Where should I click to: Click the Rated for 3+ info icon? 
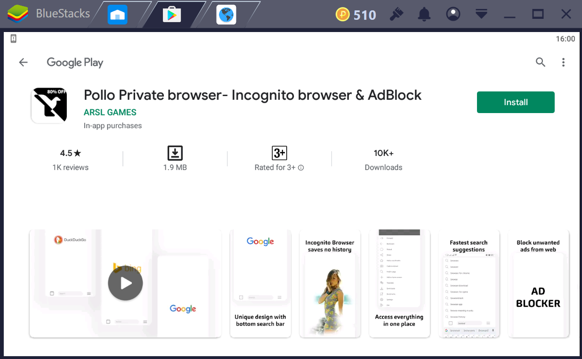click(x=301, y=168)
